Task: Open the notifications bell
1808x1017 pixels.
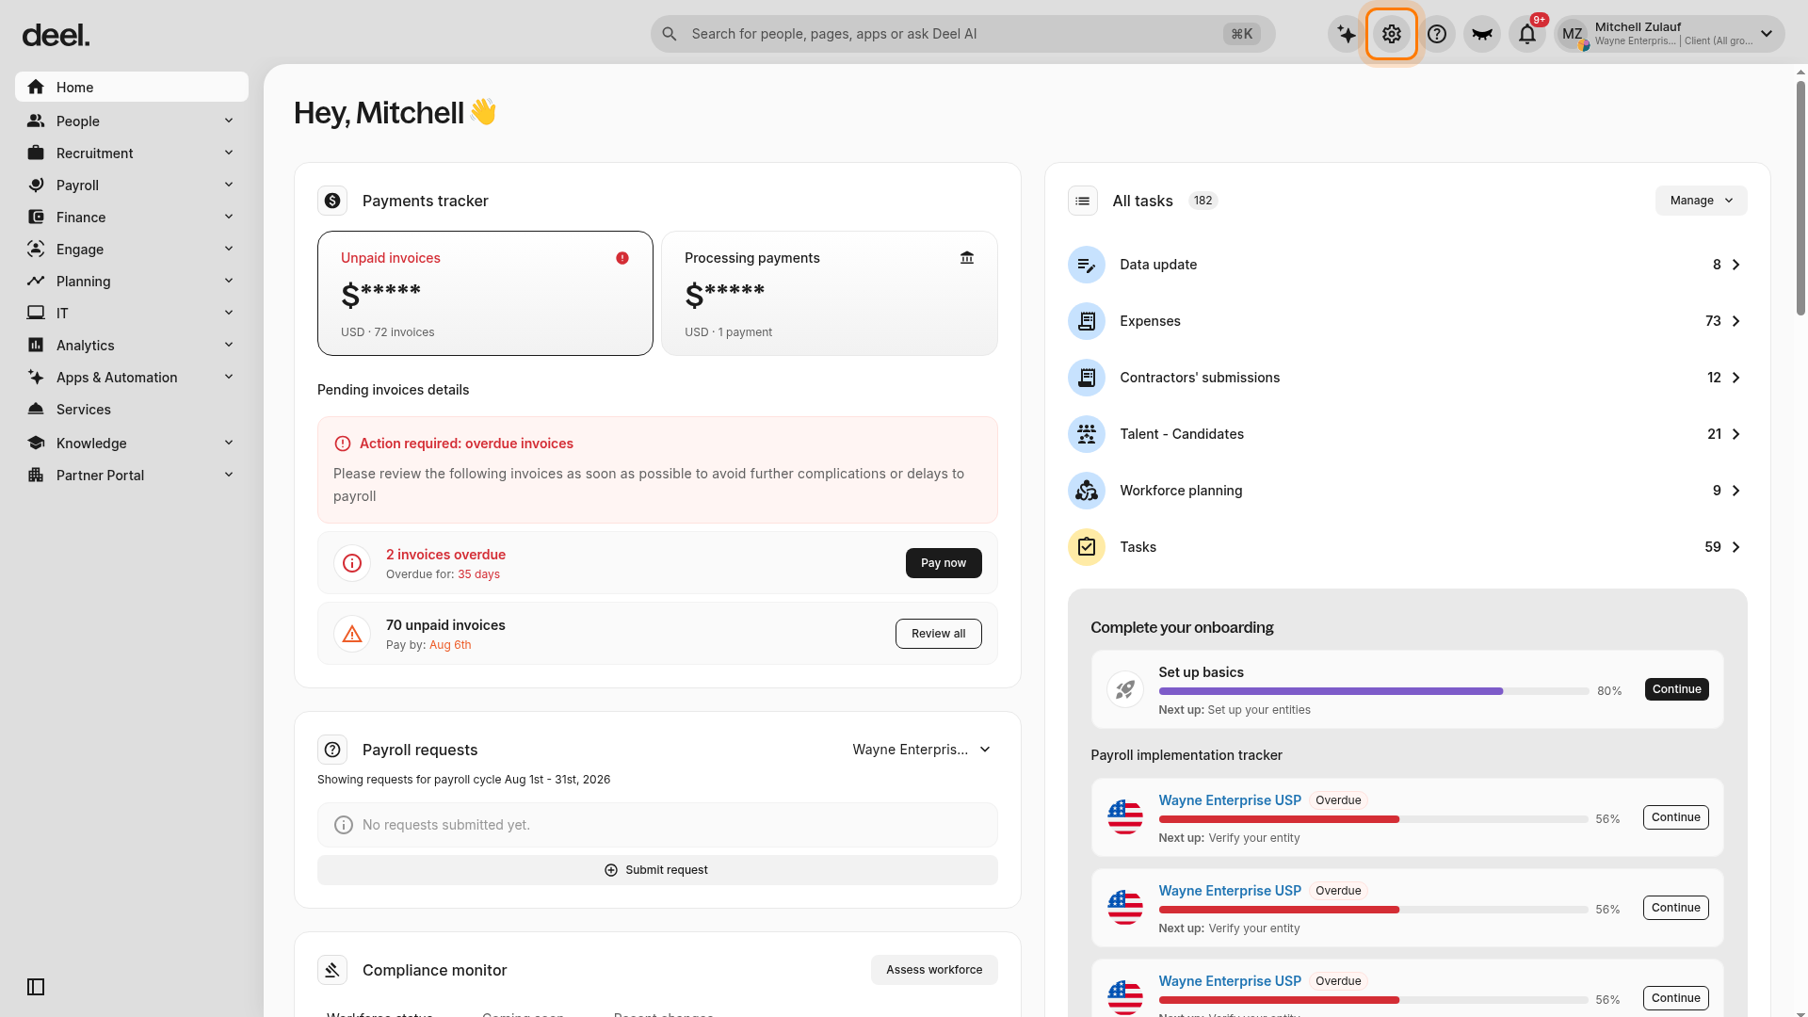Action: (x=1527, y=34)
